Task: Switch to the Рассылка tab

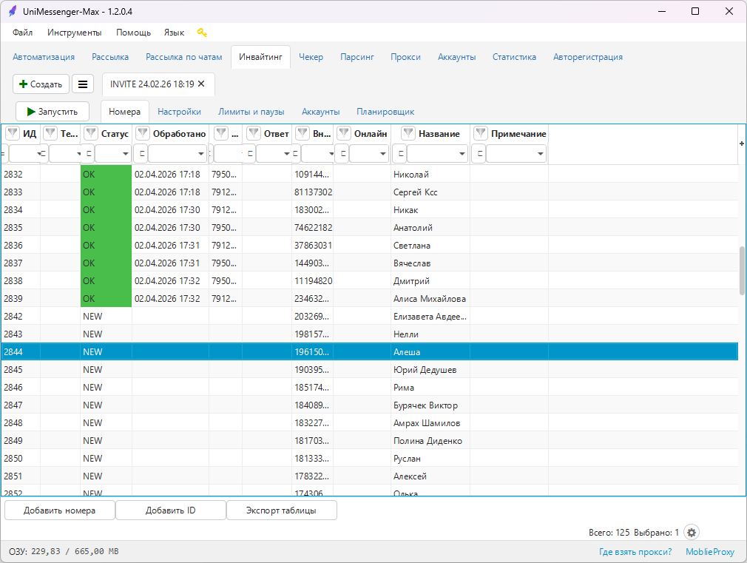Action: click(110, 57)
